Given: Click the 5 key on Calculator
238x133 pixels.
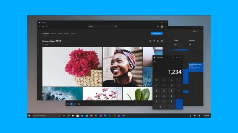Looking at the screenshot, I should pos(164,96).
